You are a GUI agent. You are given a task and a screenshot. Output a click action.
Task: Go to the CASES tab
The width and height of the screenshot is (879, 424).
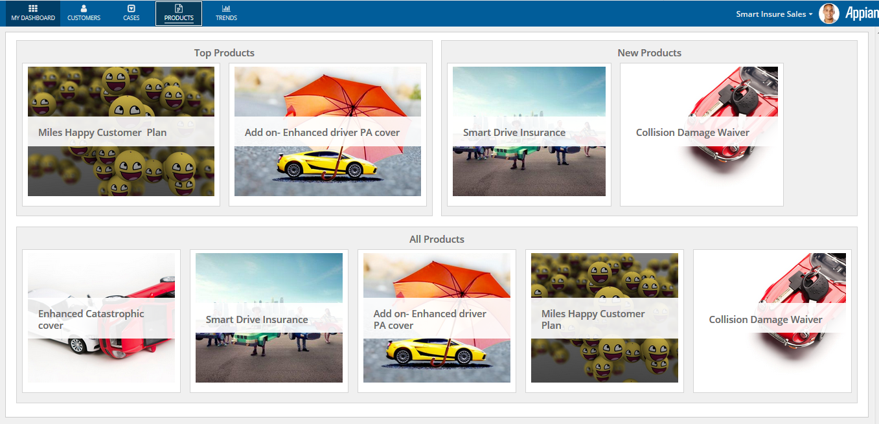click(x=131, y=14)
